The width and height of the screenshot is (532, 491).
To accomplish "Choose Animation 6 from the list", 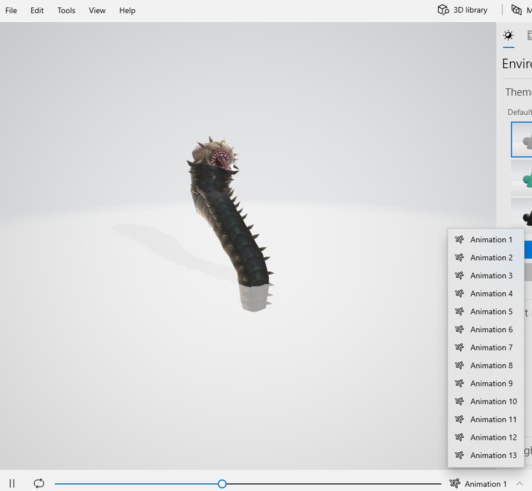I will pos(486,330).
